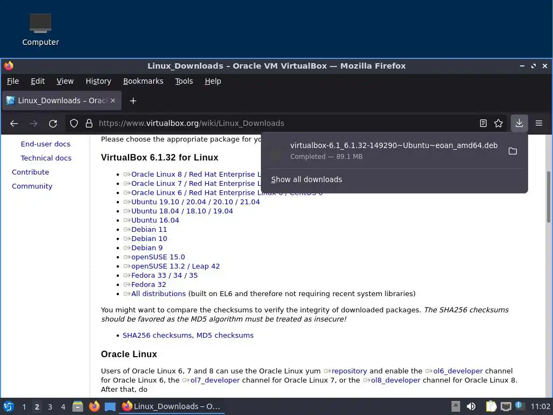553x415 pixels.
Task: Click the openSUSE 13.2 / Leap 42 link
Action: coord(176,266)
